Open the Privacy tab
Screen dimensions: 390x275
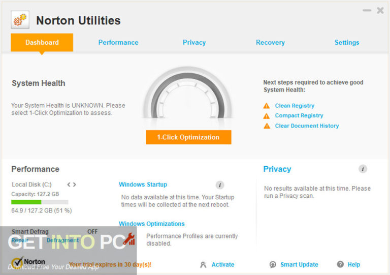(x=194, y=43)
